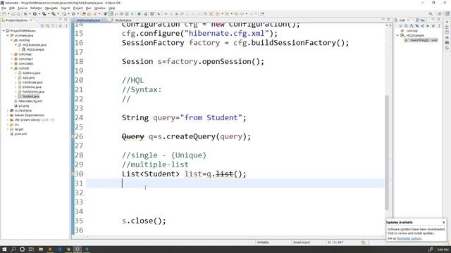Click the Open Type toolbar icon

(x=84, y=14)
